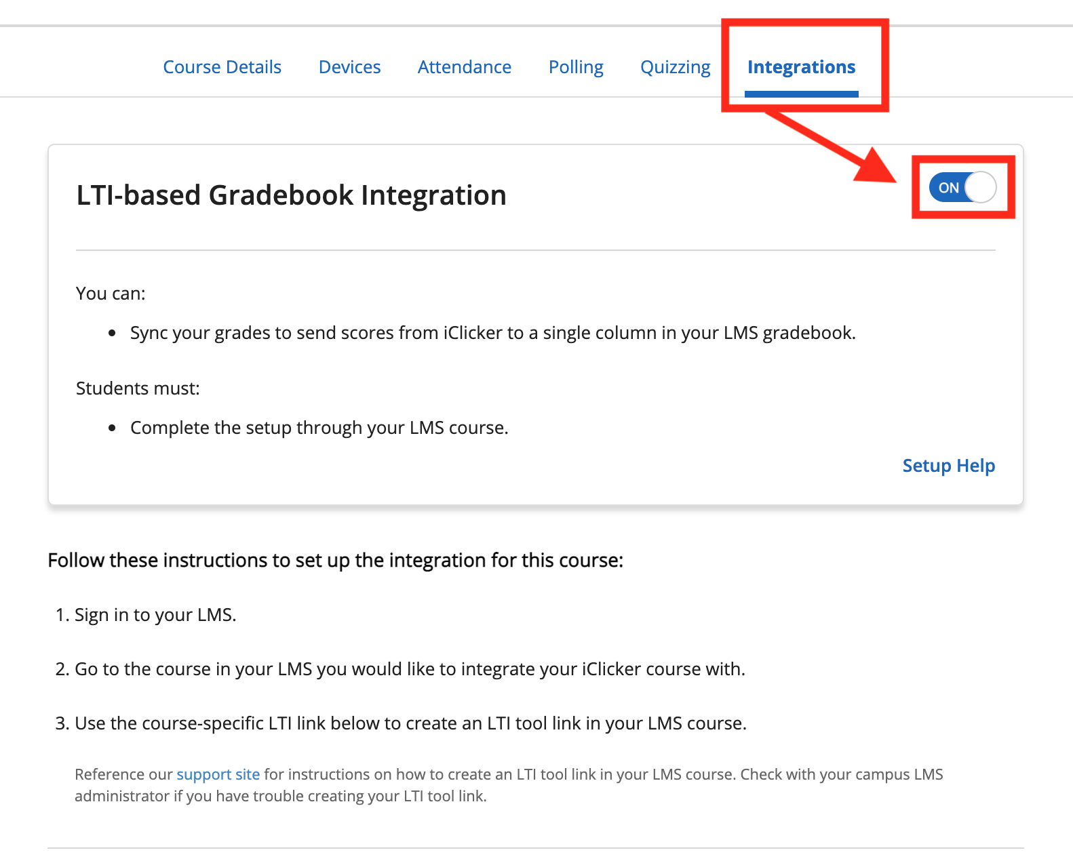This screenshot has height=861, width=1073.
Task: Click Setup Help for integration guidance
Action: pyautogui.click(x=948, y=466)
